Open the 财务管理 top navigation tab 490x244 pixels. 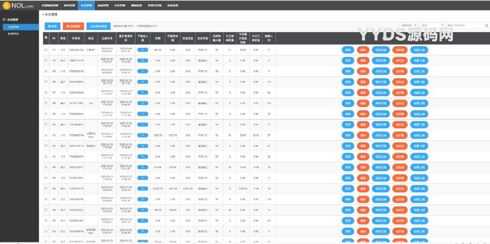[69, 4]
